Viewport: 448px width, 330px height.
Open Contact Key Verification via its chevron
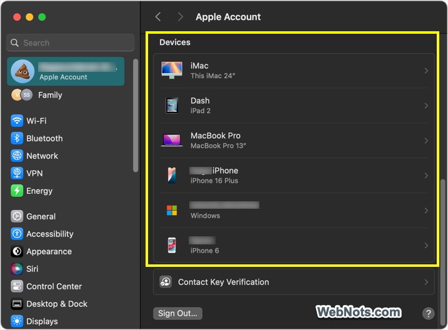point(426,282)
